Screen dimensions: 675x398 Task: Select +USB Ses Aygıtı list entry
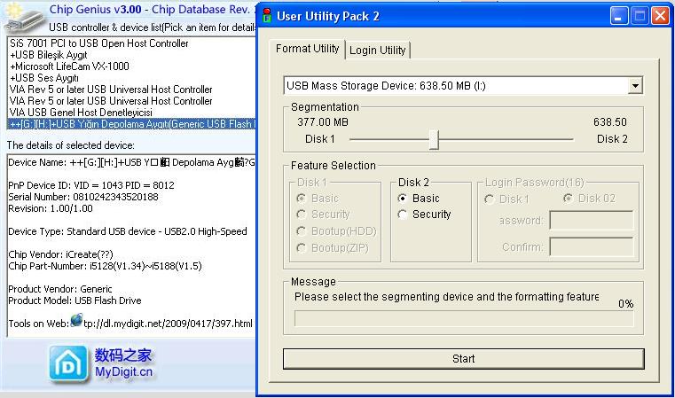point(44,78)
